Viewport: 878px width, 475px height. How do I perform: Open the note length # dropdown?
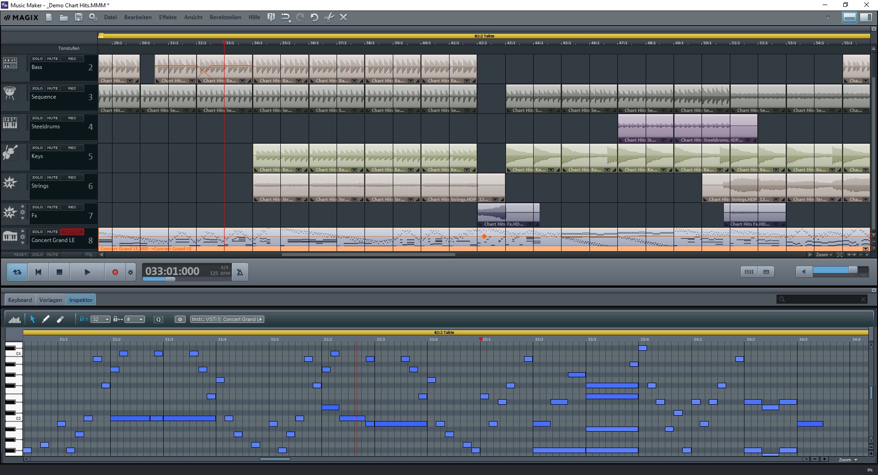click(x=135, y=319)
